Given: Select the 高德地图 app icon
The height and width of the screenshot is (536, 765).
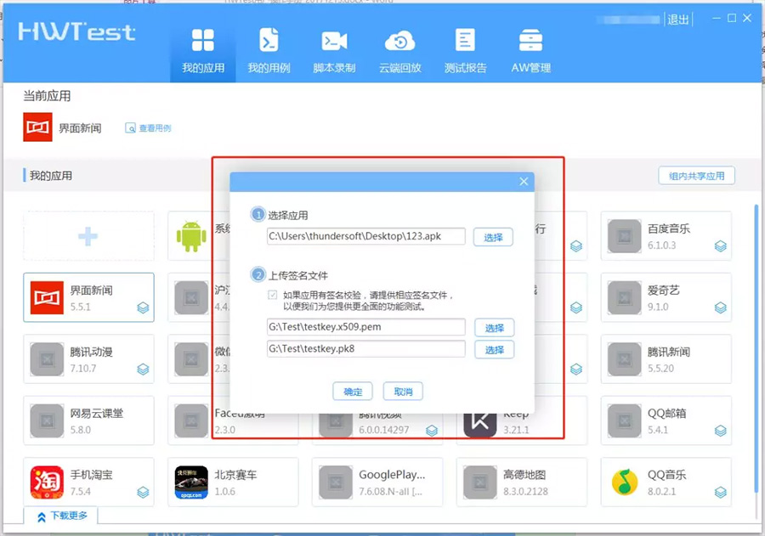Looking at the screenshot, I should click(x=480, y=482).
